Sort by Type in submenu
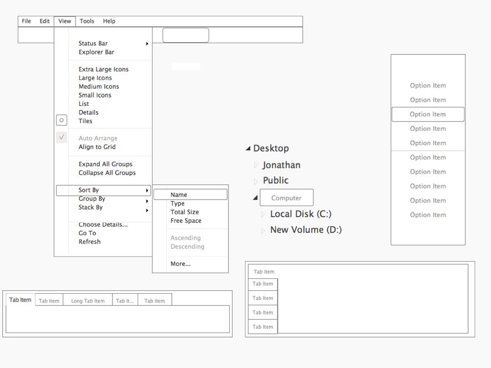The height and width of the screenshot is (368, 491). [x=177, y=203]
